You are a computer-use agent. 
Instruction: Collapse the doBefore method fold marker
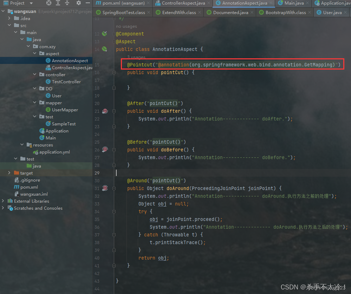pos(114,150)
